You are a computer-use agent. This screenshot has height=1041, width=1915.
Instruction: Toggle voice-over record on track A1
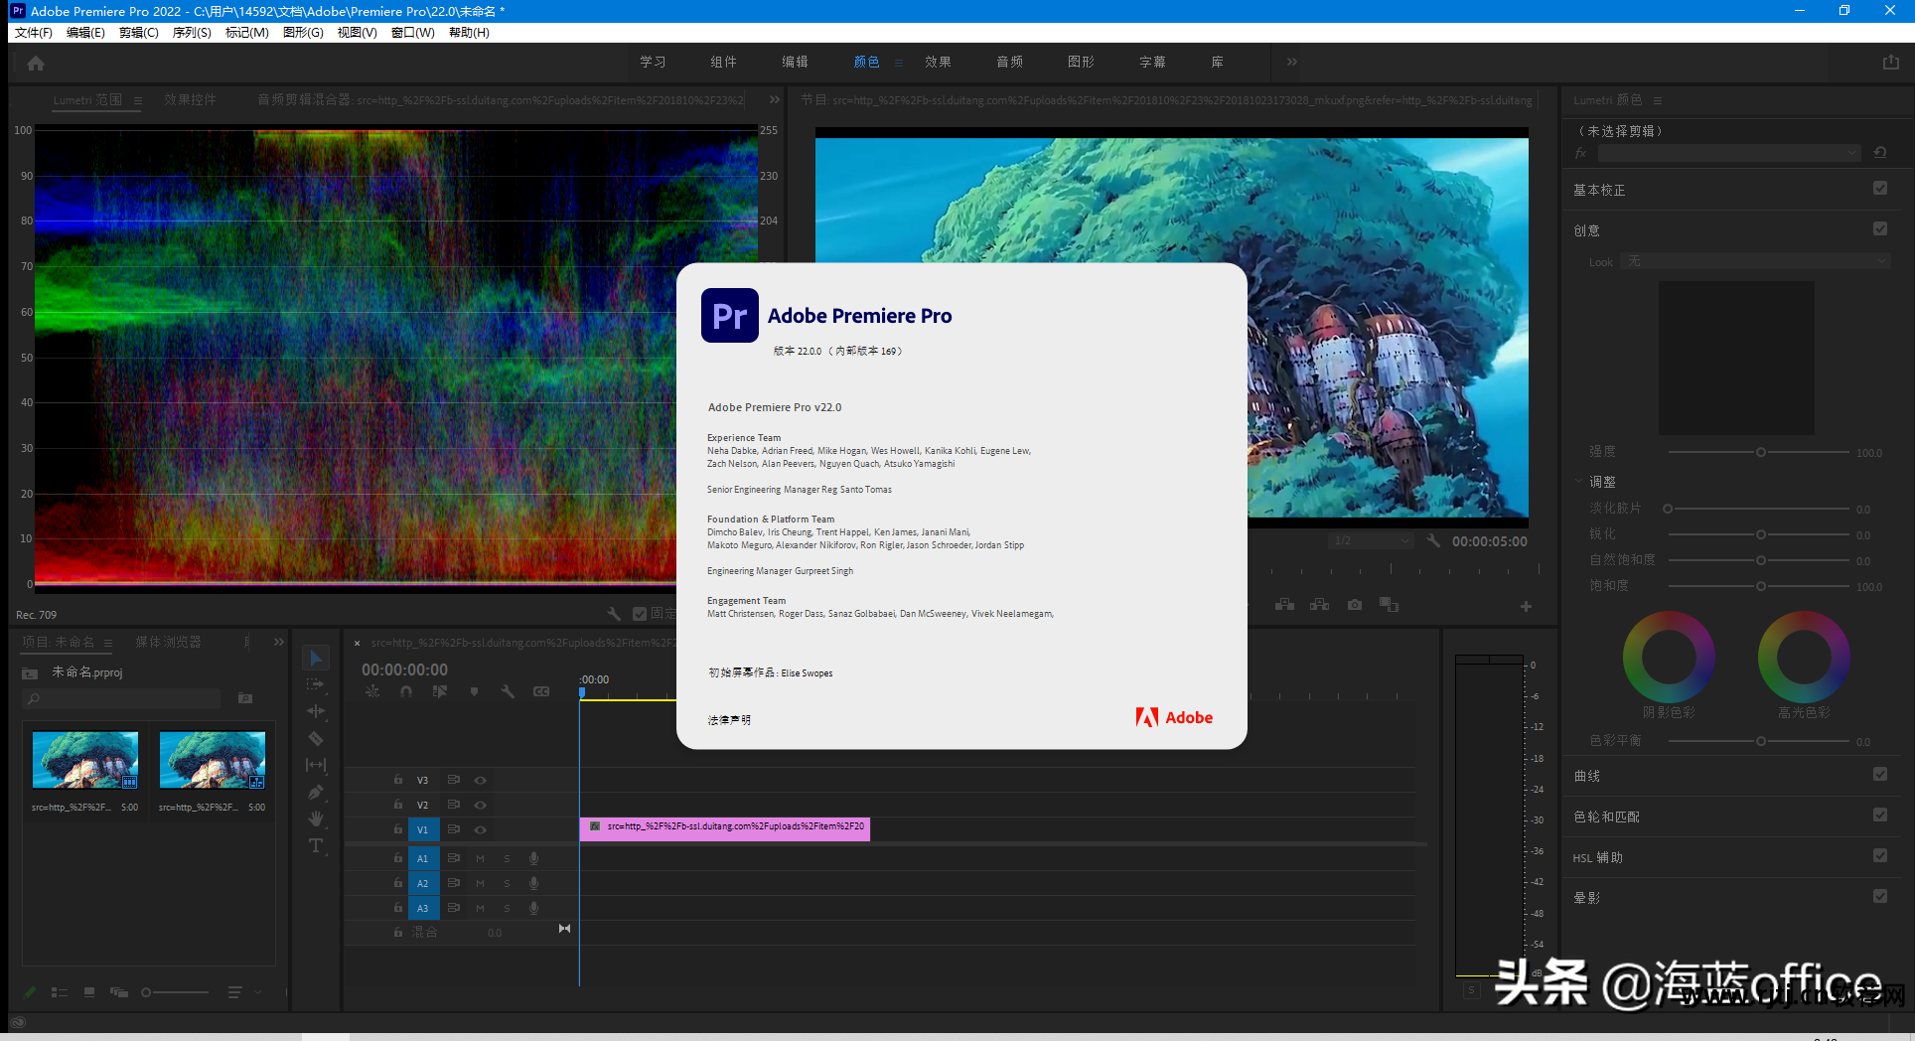tap(533, 858)
